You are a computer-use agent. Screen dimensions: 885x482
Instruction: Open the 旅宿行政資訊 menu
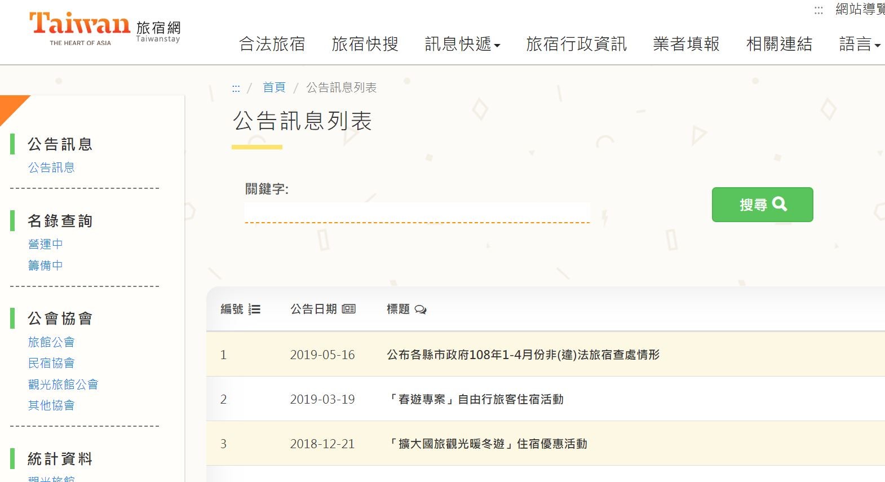pos(576,44)
